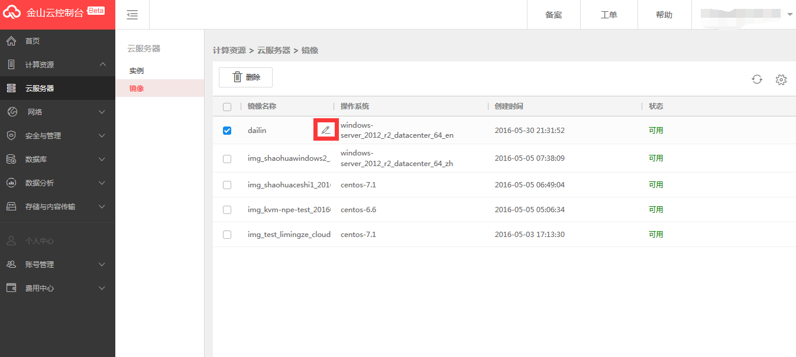Image resolution: width=796 pixels, height=357 pixels.
Task: Click 计算资源 in the breadcrumb
Action: click(x=229, y=51)
